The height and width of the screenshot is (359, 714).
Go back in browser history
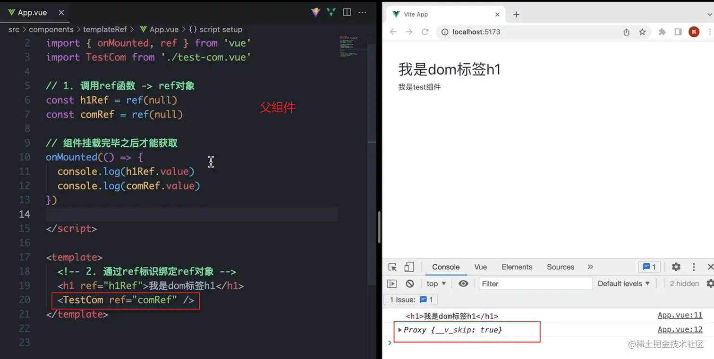click(x=393, y=32)
